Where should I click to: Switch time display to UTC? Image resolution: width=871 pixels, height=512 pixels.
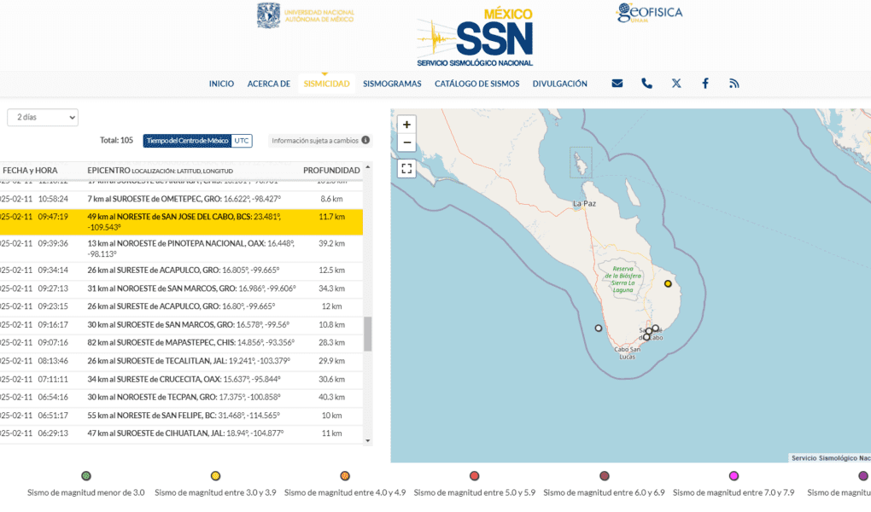point(242,141)
